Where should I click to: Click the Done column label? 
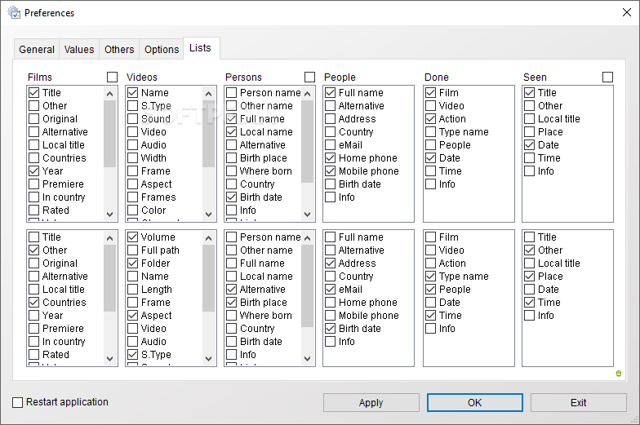click(436, 77)
